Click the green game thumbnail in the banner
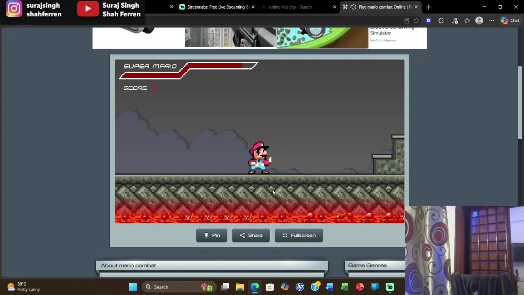This screenshot has width=524, height=295. pyautogui.click(x=322, y=38)
